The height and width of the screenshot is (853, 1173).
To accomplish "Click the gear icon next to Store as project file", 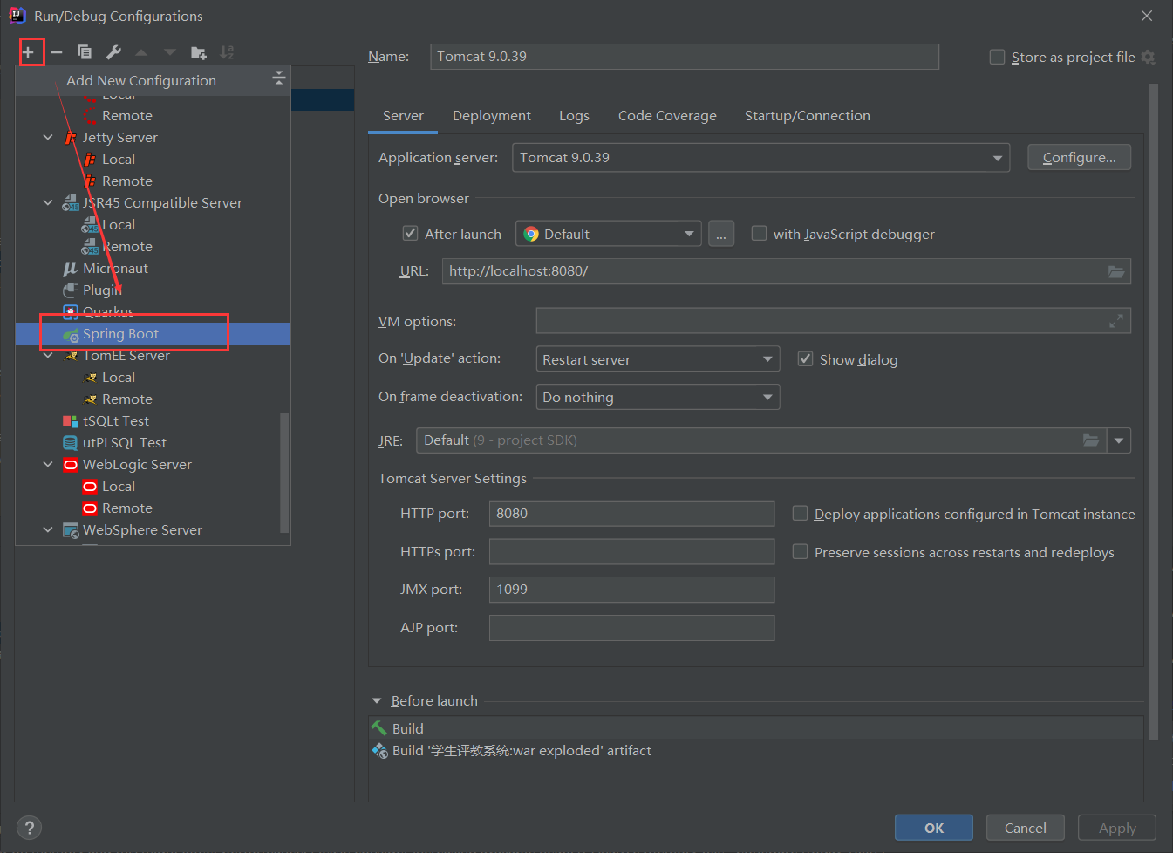I will (1149, 57).
